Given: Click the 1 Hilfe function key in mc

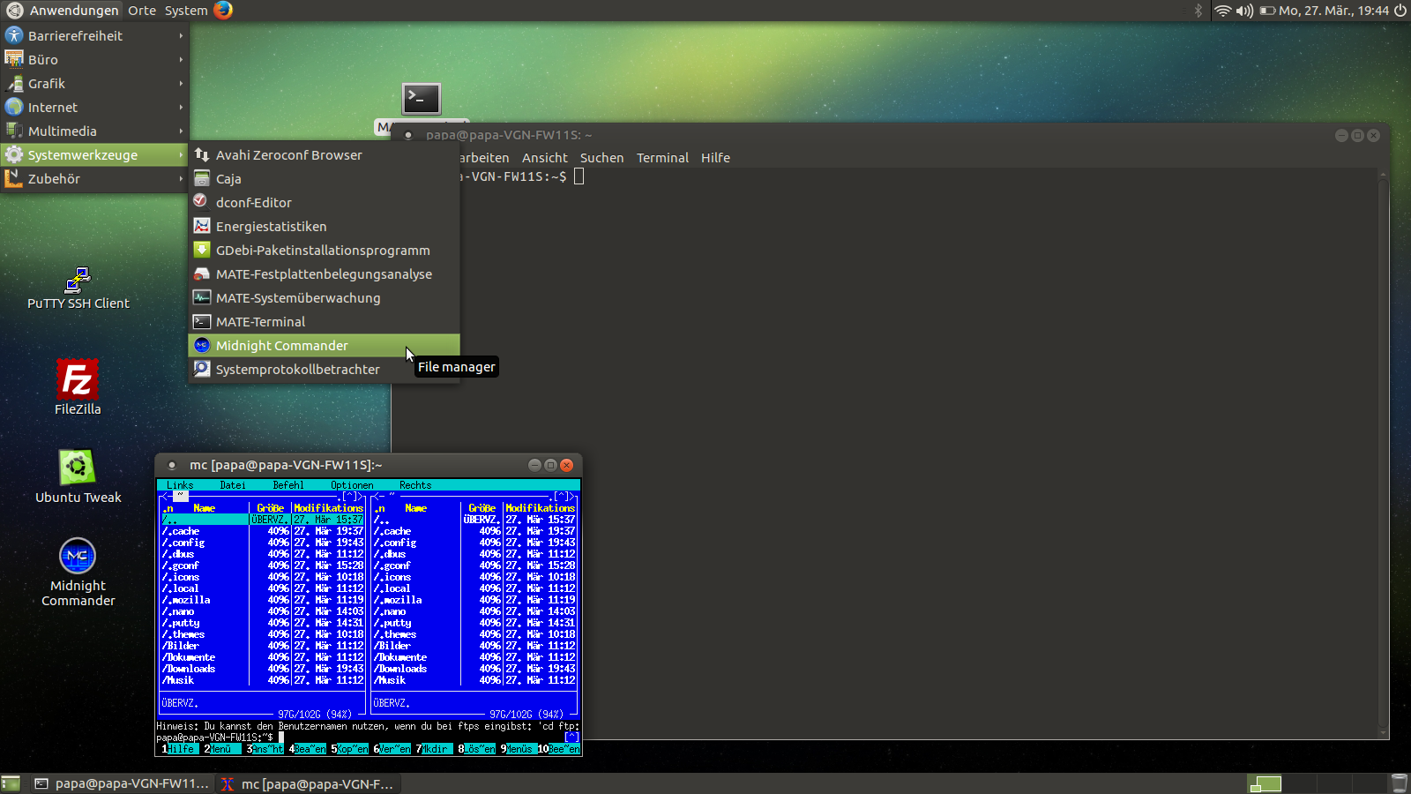Looking at the screenshot, I should pos(180,749).
